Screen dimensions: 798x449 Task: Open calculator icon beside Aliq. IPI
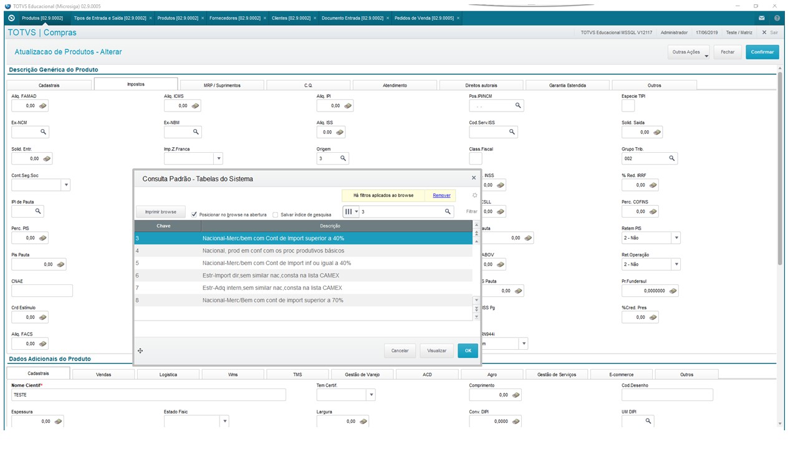[348, 106]
